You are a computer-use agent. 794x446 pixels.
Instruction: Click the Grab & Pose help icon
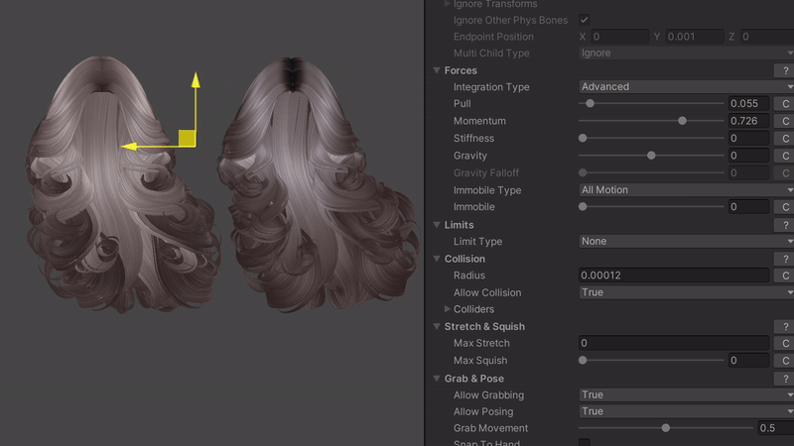click(x=785, y=379)
